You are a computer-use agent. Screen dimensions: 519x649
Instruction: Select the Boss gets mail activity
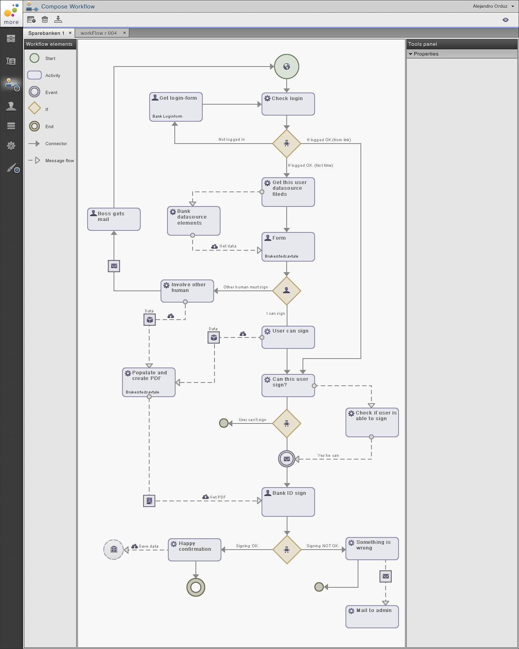pos(114,219)
